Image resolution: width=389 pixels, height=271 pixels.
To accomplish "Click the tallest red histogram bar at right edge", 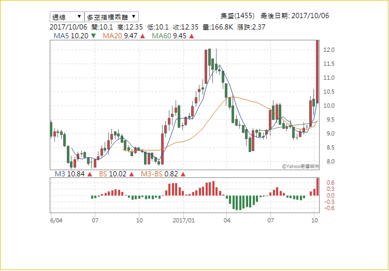I will tap(318, 187).
